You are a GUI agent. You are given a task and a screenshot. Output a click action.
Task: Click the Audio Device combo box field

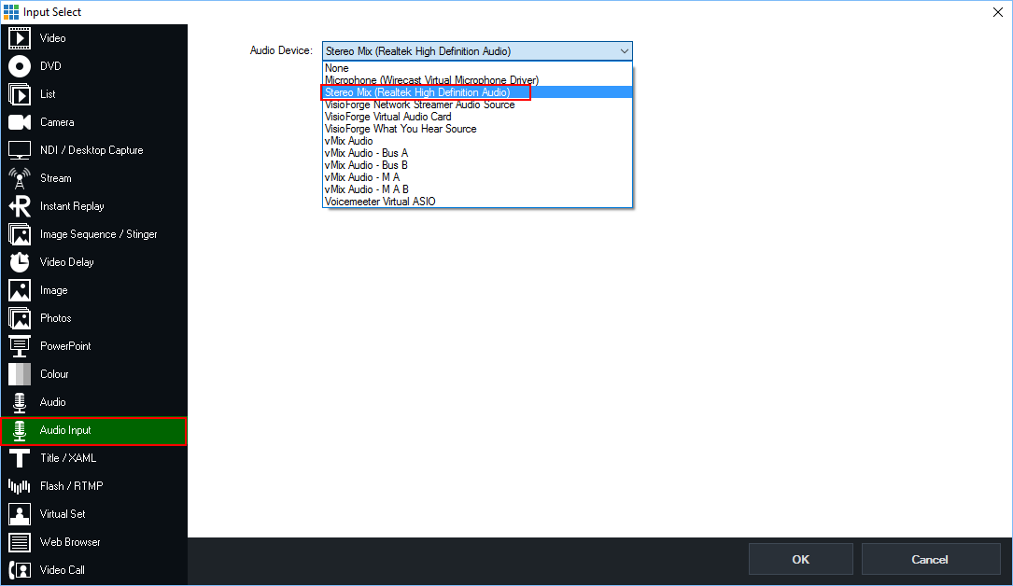click(x=477, y=51)
